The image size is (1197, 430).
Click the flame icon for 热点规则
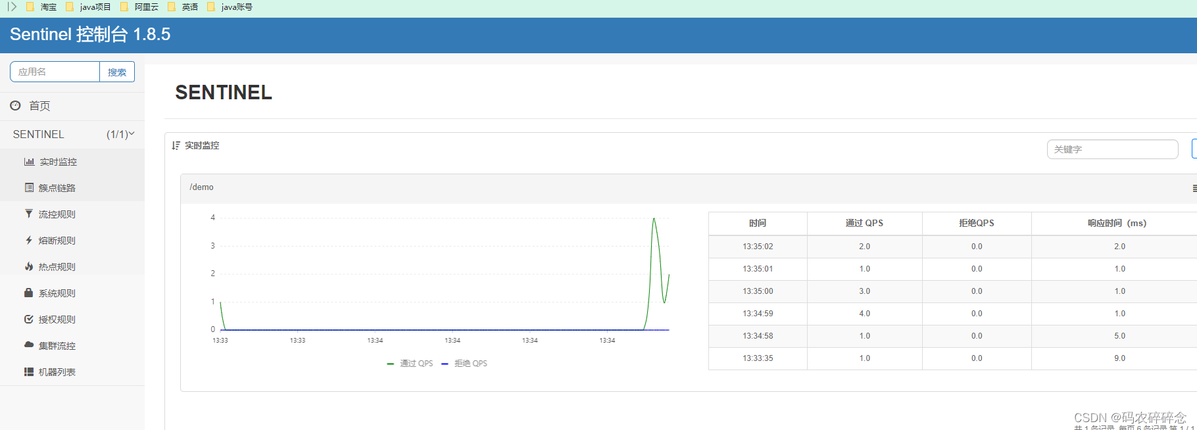pyautogui.click(x=29, y=266)
